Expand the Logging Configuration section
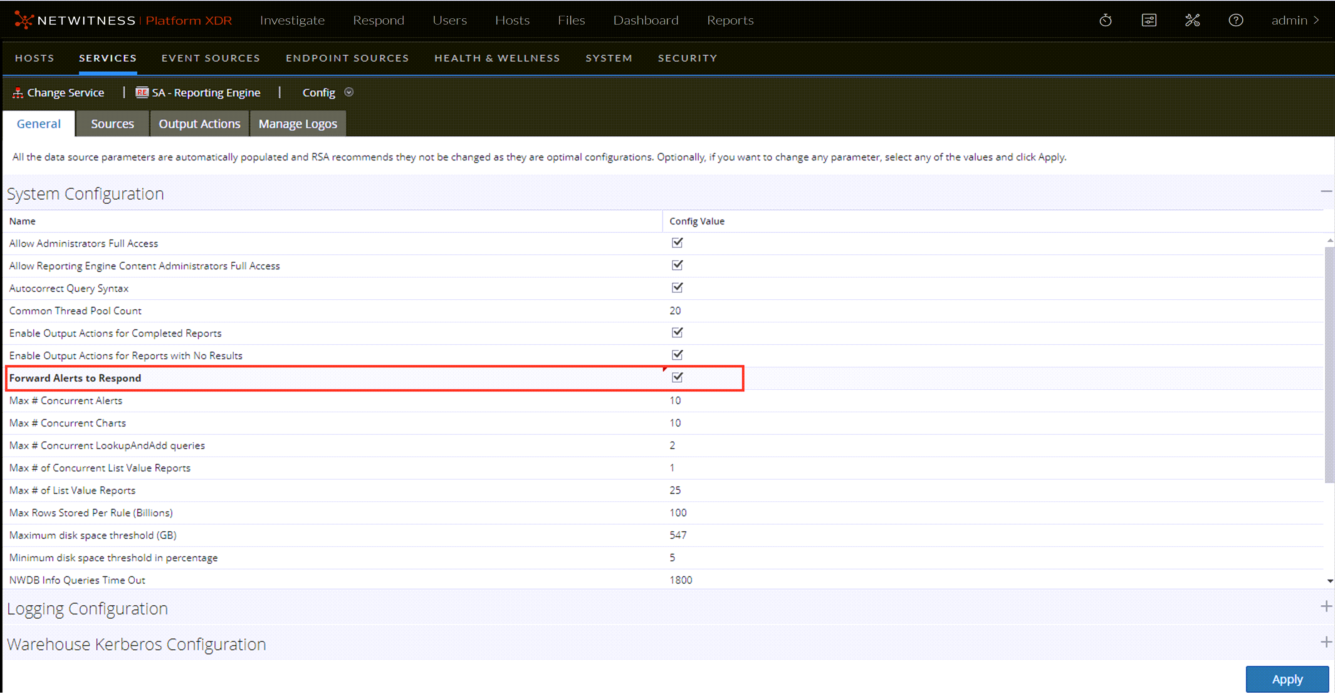 pos(1326,607)
